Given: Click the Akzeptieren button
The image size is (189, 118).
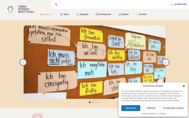Looking at the screenshot, I should click(x=131, y=108).
